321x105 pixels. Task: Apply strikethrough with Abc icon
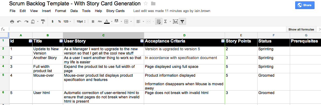click(x=100, y=21)
